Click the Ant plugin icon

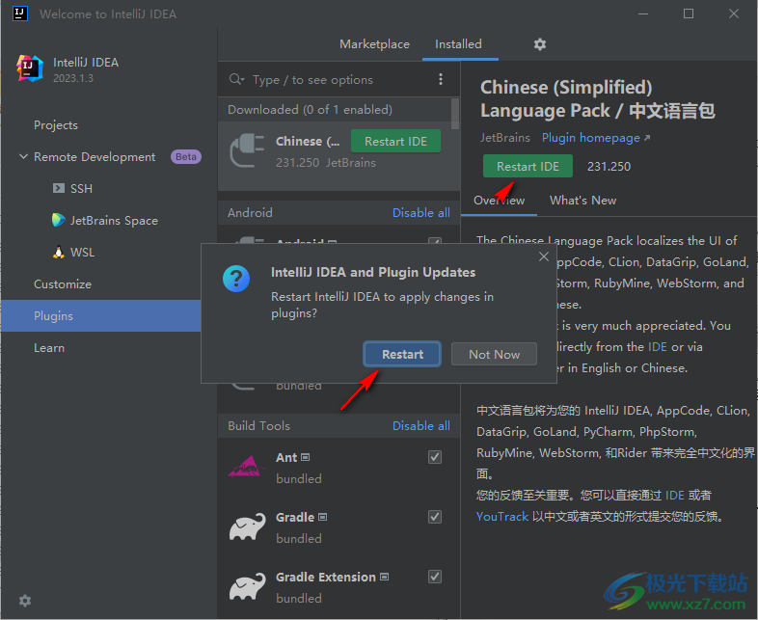[x=247, y=466]
